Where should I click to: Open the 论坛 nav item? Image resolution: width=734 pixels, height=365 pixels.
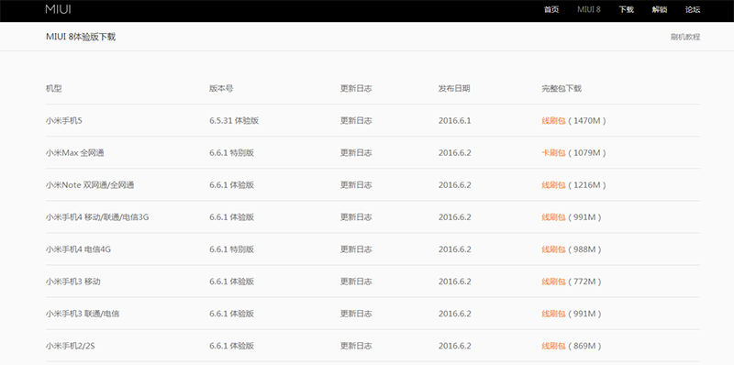[693, 9]
